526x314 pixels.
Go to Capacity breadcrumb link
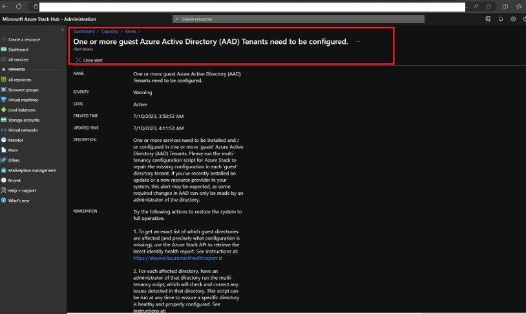click(x=110, y=31)
